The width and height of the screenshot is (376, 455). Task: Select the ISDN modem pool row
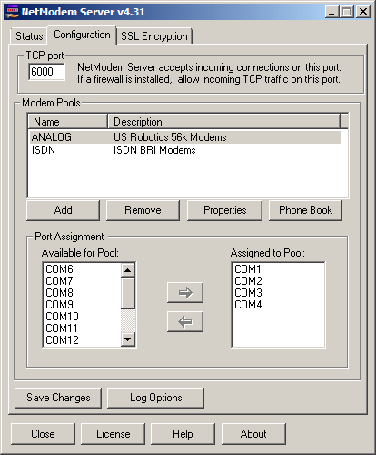184,150
